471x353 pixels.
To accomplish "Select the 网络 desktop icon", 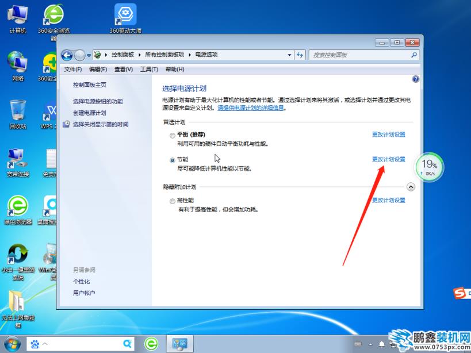I will pos(18,66).
